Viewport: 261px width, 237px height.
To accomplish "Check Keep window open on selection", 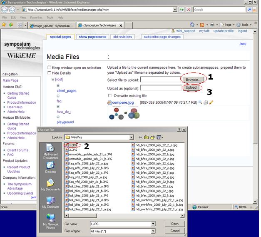I will [49, 67].
